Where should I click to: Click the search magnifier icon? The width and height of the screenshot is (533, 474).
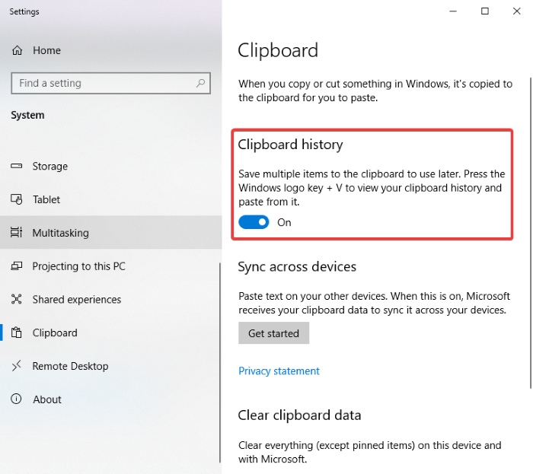(x=201, y=83)
